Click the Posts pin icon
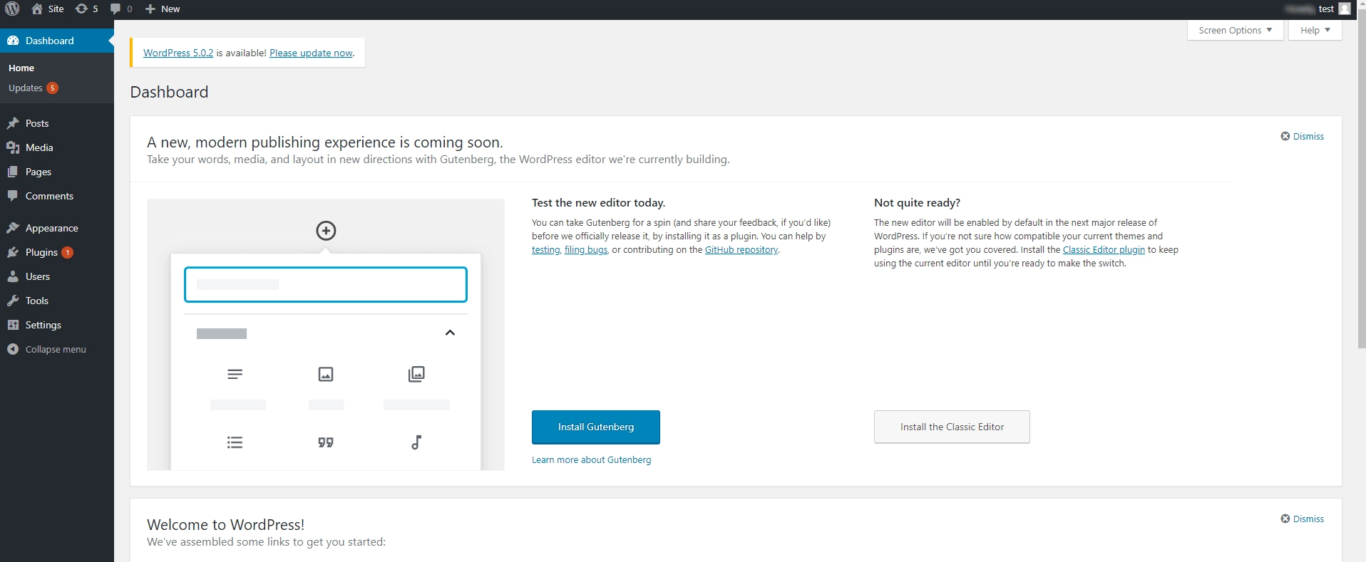This screenshot has height=562, width=1366. 13,123
